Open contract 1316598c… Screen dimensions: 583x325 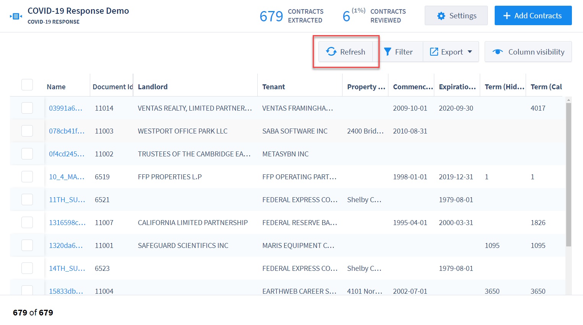tap(67, 222)
